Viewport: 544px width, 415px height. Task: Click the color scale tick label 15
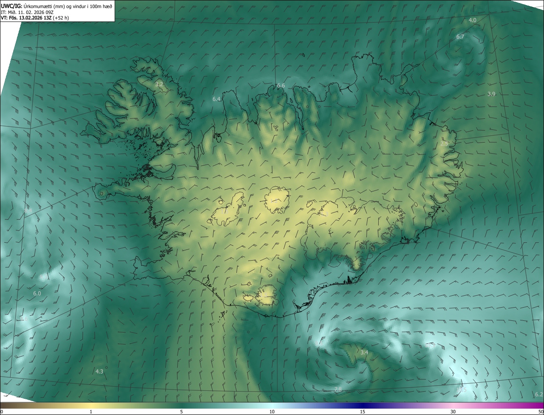(x=363, y=412)
